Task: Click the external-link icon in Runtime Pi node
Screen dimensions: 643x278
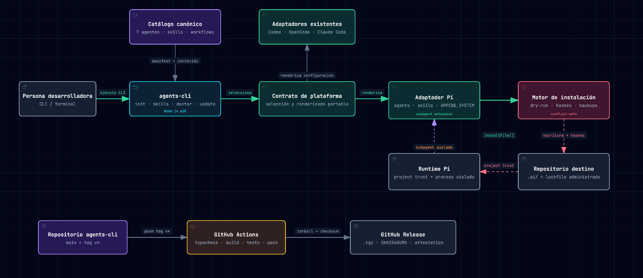Action: (394, 159)
